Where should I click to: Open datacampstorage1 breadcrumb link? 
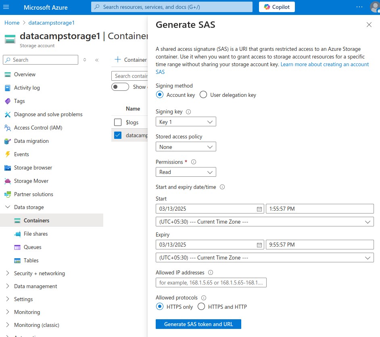coord(51,23)
